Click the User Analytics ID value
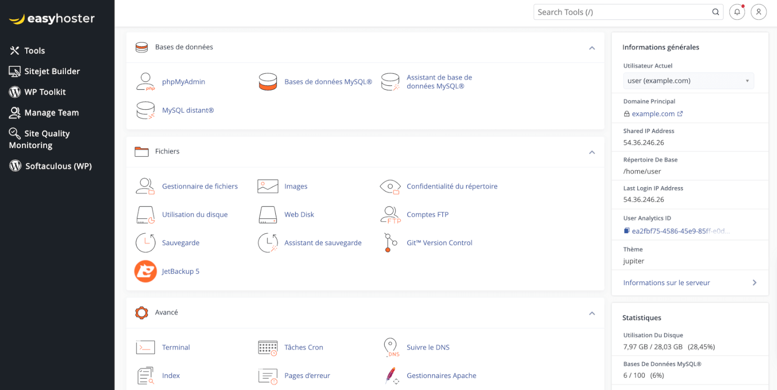This screenshot has width=777, height=390. click(x=680, y=231)
